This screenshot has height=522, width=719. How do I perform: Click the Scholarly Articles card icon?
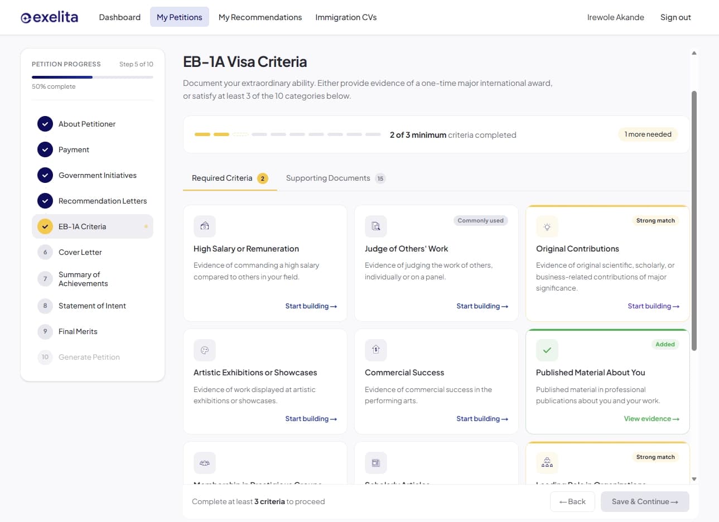coord(375,462)
